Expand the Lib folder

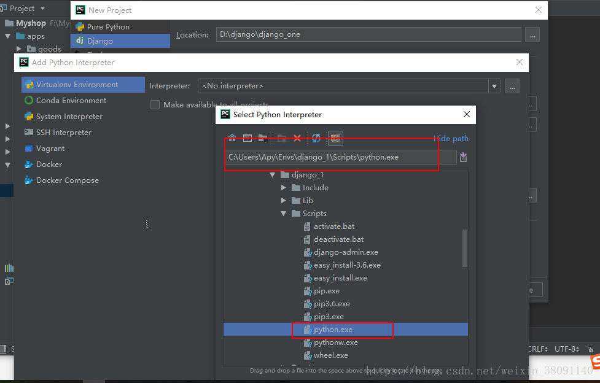pos(284,201)
